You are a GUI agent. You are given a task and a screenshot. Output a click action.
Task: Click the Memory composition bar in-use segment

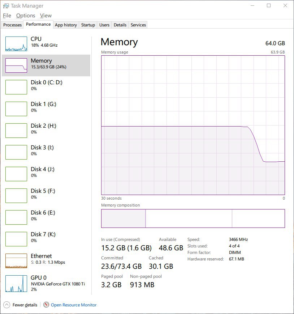click(x=124, y=218)
